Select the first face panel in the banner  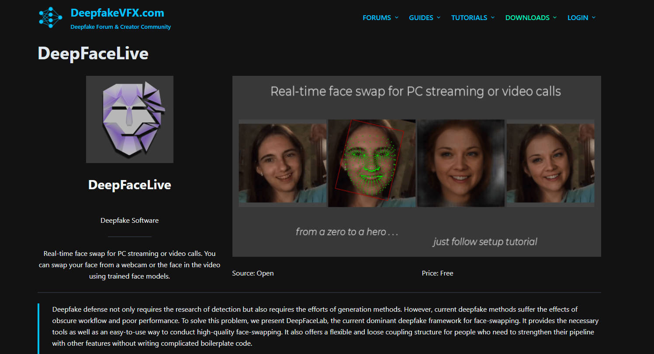pyautogui.click(x=282, y=163)
